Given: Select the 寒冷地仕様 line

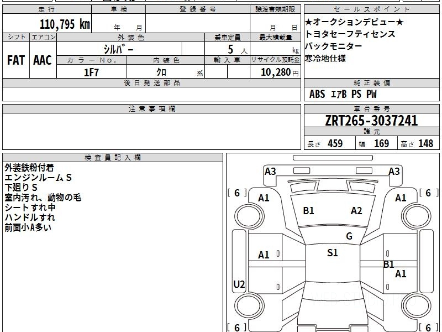Looking at the screenshot, I should tap(326, 58).
